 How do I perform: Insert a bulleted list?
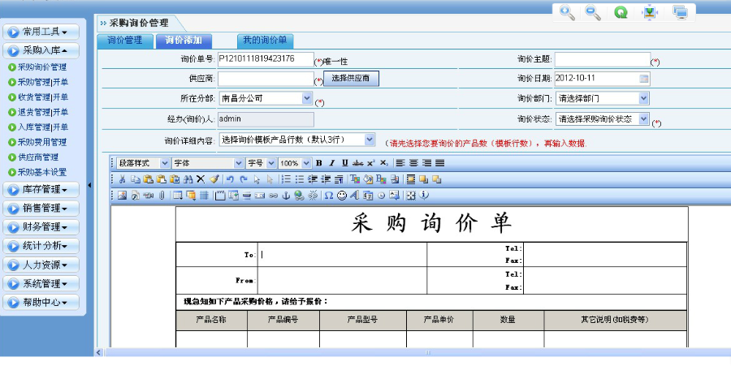300,179
